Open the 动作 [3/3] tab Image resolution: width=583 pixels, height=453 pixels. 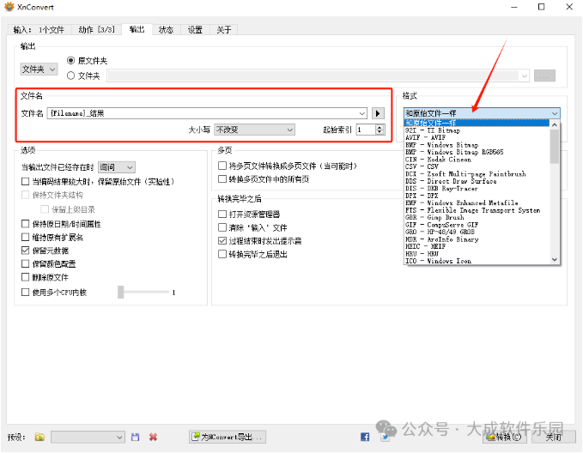click(x=97, y=29)
